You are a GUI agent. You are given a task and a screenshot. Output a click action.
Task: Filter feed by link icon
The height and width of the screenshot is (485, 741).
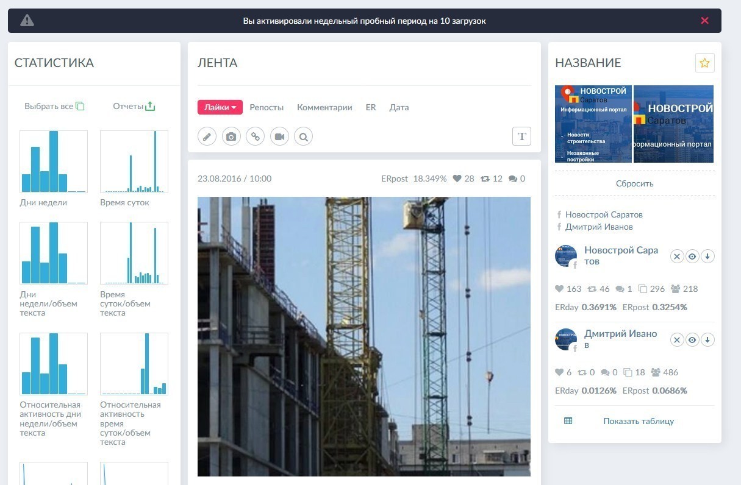tap(256, 136)
